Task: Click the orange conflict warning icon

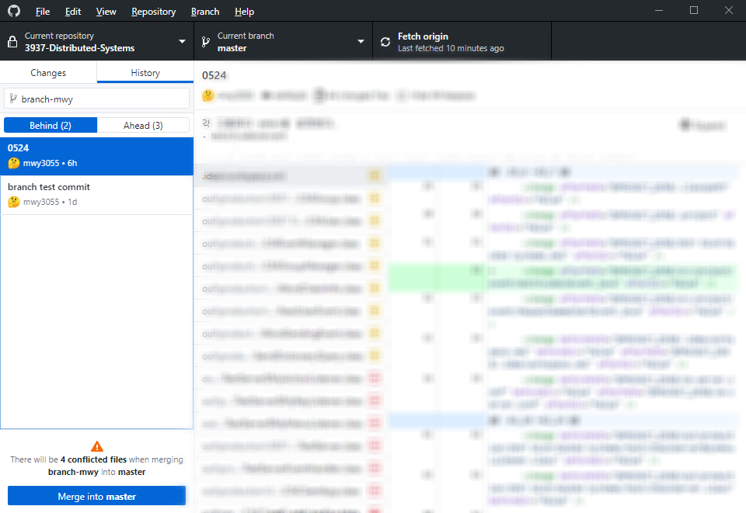Action: point(97,446)
